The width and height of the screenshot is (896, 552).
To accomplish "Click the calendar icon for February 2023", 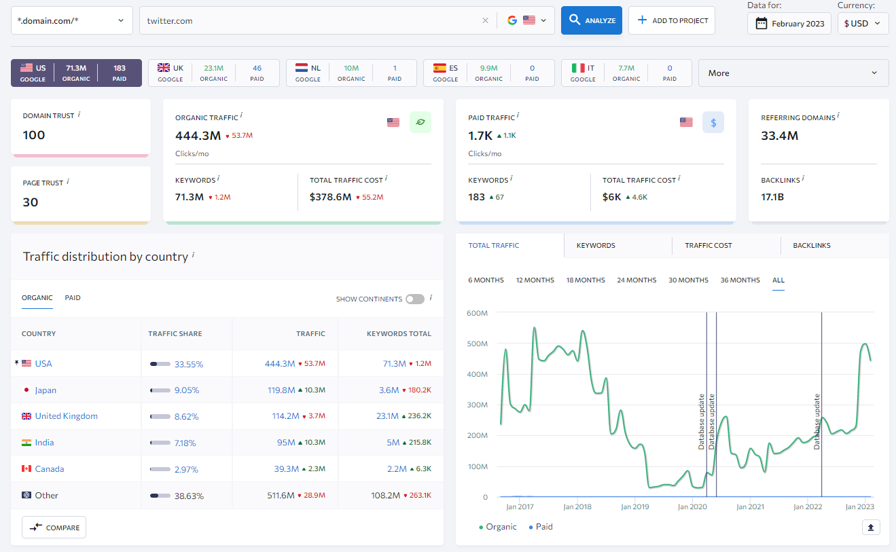I will coord(761,24).
